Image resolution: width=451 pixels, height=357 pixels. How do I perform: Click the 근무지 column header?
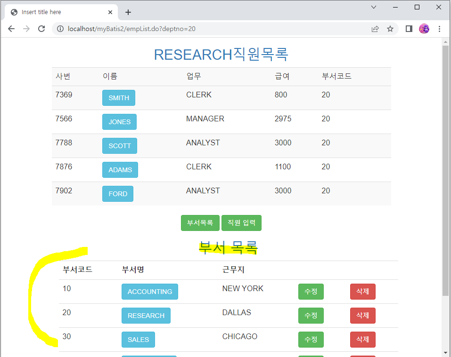(233, 270)
